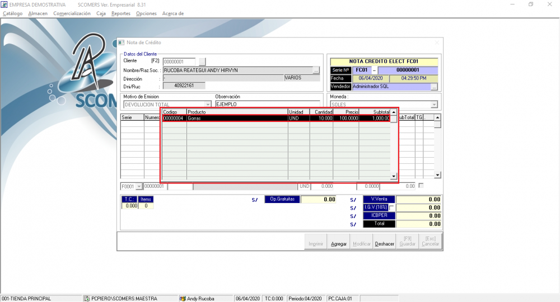Click status bar entry PC.CAJA:01
The image size is (560, 302).
coord(340,299)
